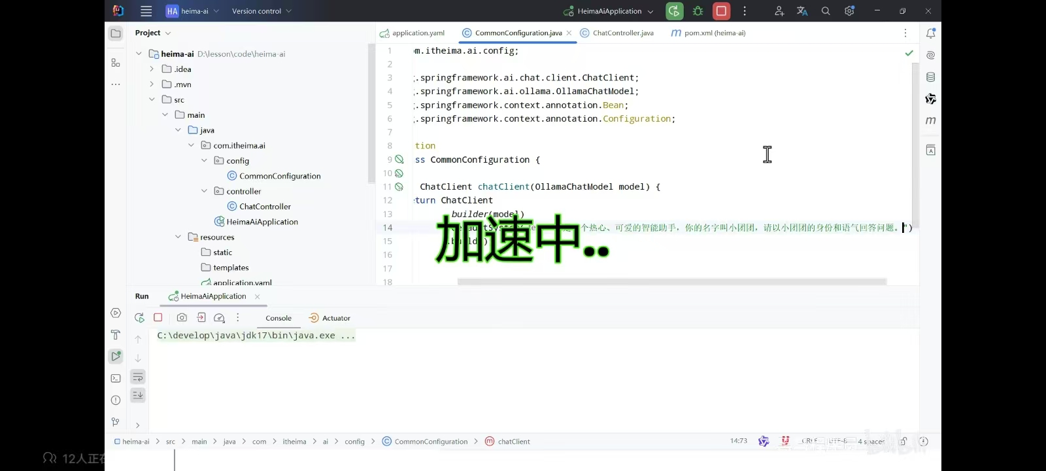Viewport: 1046px width, 471px height.
Task: Open the Structure tool window icon
Action: pyautogui.click(x=116, y=63)
